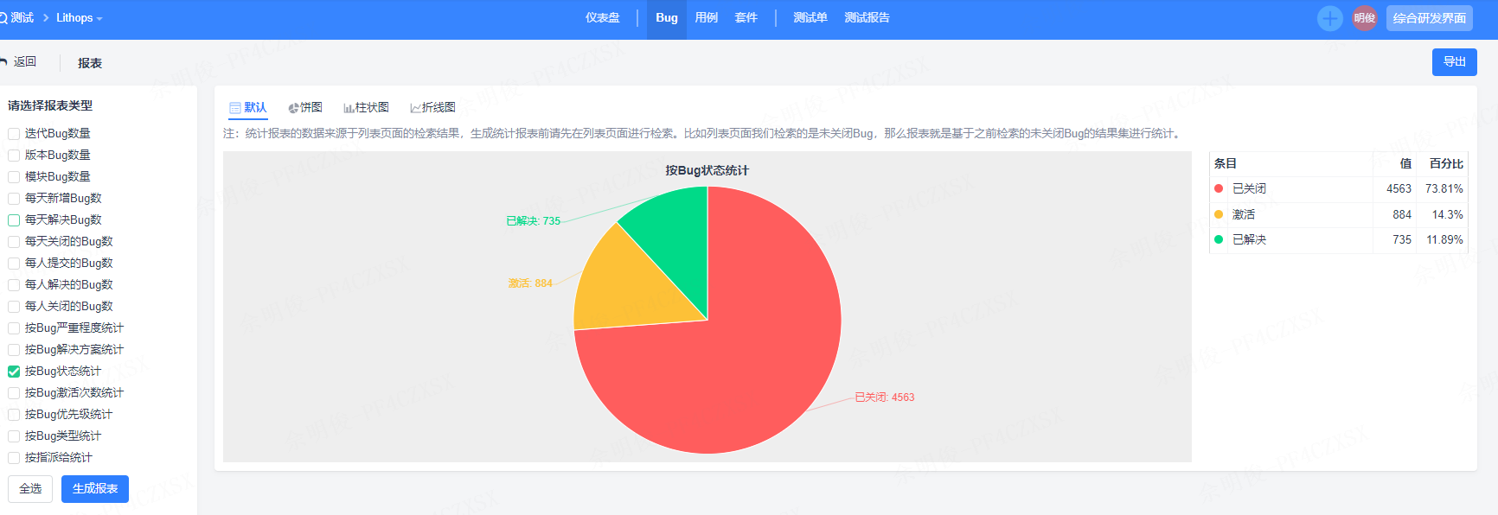The image size is (1498, 515).
Task: Open the Bug navigation tab
Action: pyautogui.click(x=667, y=18)
